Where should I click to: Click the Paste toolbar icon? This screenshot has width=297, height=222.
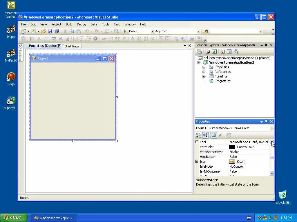(x=79, y=31)
